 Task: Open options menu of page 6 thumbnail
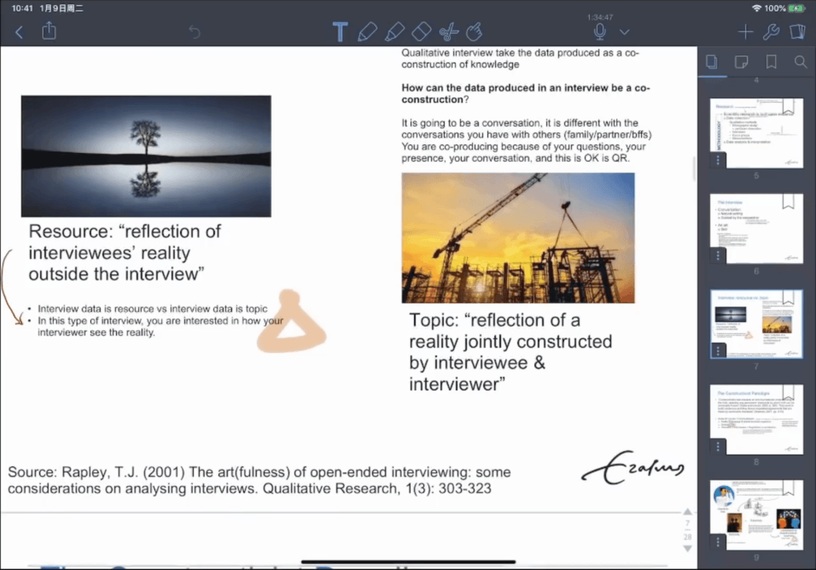pyautogui.click(x=718, y=256)
